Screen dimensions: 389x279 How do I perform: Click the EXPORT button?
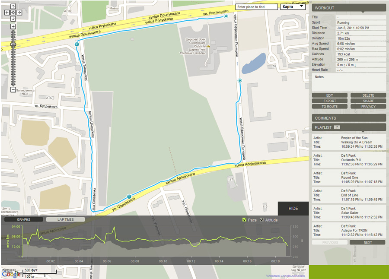(329, 101)
